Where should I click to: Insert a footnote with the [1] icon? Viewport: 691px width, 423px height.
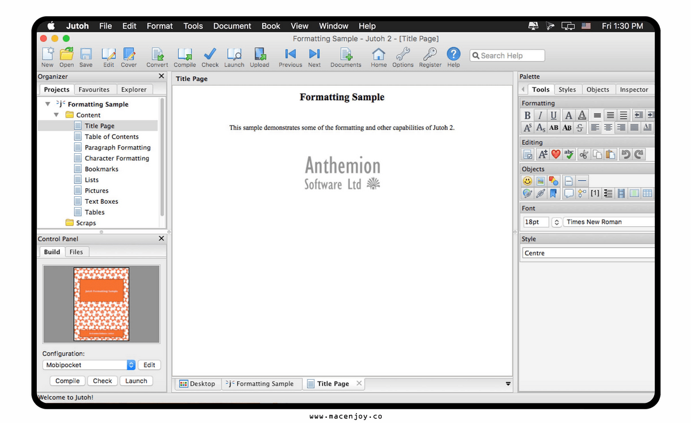point(595,193)
